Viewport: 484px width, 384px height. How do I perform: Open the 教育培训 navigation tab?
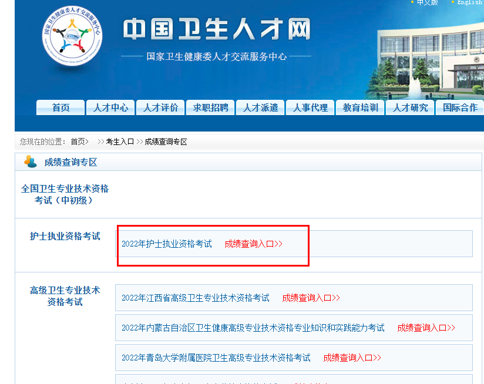360,107
